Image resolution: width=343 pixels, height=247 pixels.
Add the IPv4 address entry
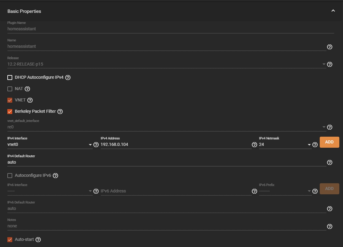tap(330, 142)
